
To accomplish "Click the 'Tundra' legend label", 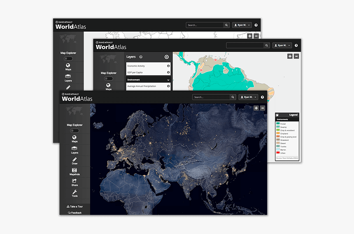I will (283, 147).
